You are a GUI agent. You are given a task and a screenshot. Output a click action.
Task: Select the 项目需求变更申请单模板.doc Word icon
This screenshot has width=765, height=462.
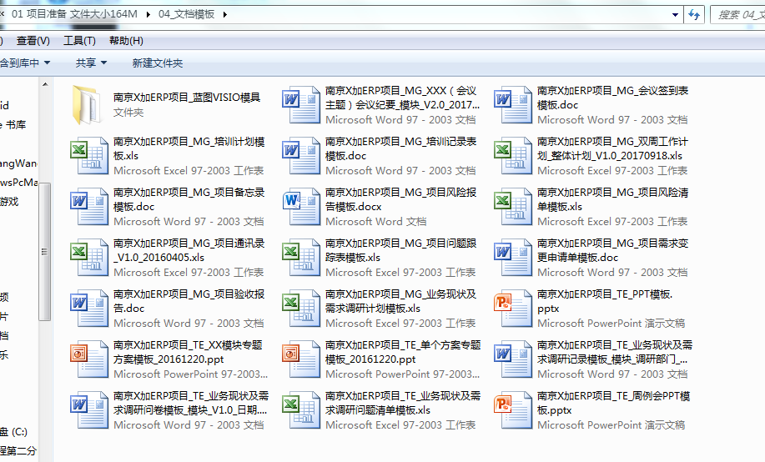[513, 257]
